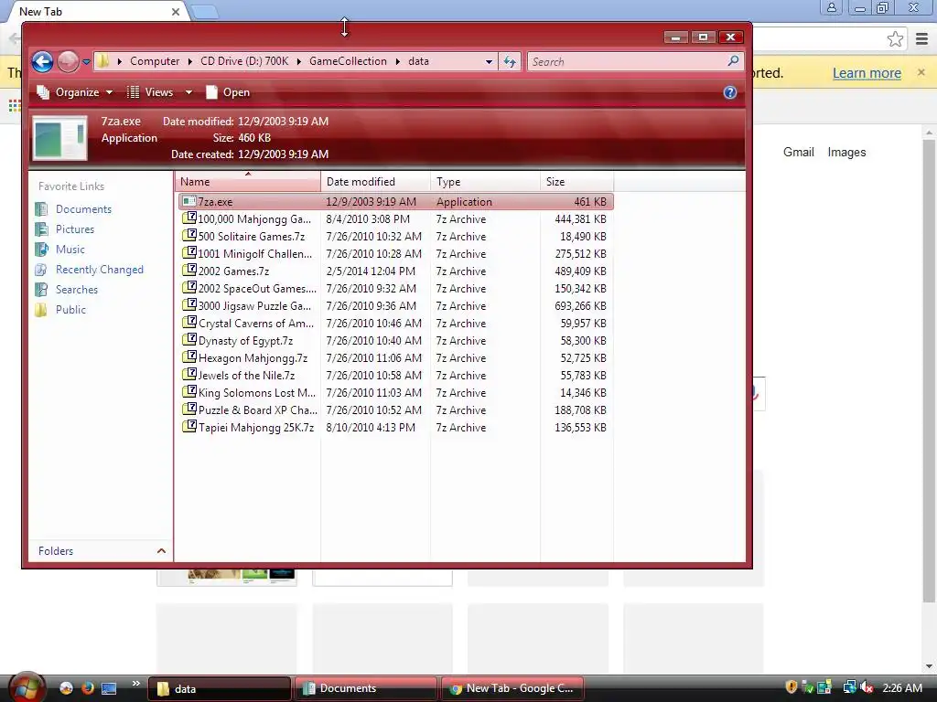Select CD Drive (D:) 700K breadcrumb
Image resolution: width=937 pixels, height=702 pixels.
click(x=244, y=61)
